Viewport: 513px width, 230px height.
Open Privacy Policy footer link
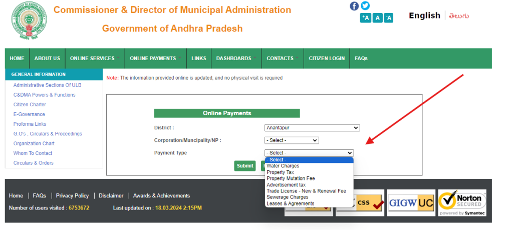[72, 196]
